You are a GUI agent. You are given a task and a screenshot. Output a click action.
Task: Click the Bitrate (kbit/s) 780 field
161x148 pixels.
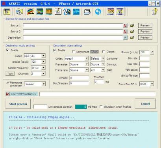click(144, 52)
